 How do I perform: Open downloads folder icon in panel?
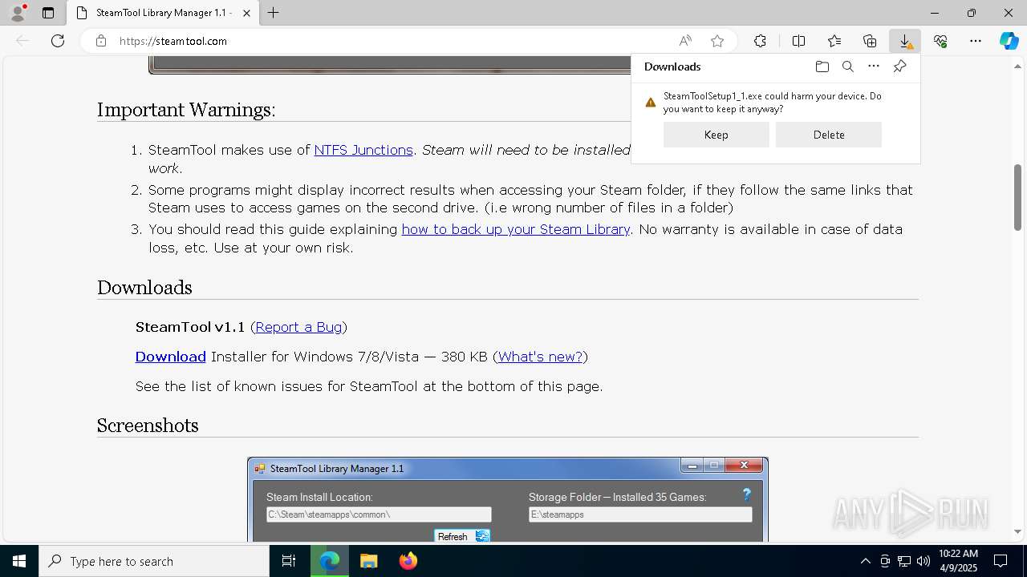point(822,67)
